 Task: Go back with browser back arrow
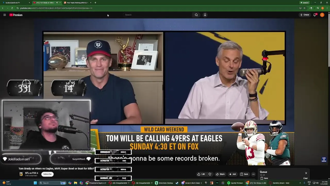point(3,8)
